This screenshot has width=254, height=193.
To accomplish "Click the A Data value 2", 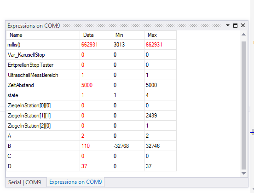I will tap(83, 136).
